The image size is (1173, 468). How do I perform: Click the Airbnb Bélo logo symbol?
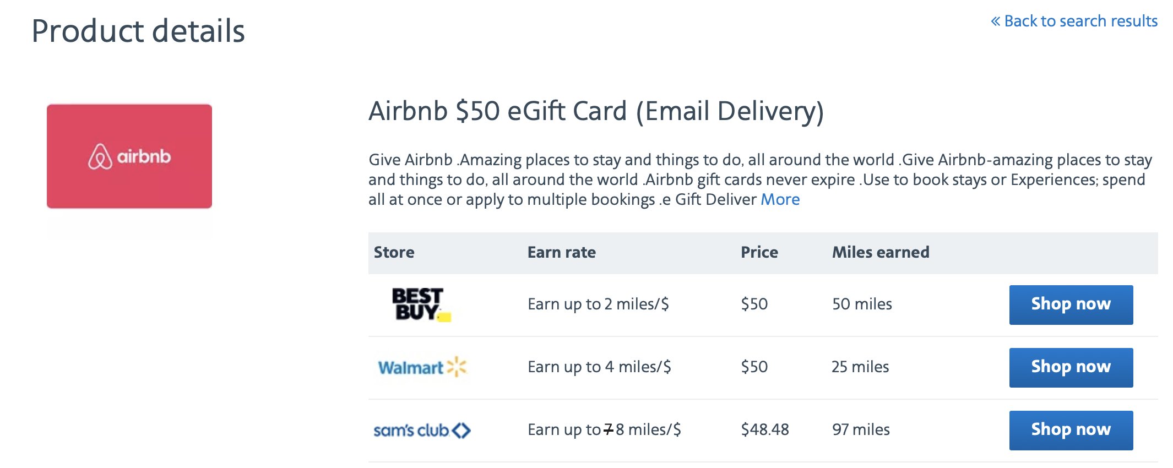tap(100, 156)
